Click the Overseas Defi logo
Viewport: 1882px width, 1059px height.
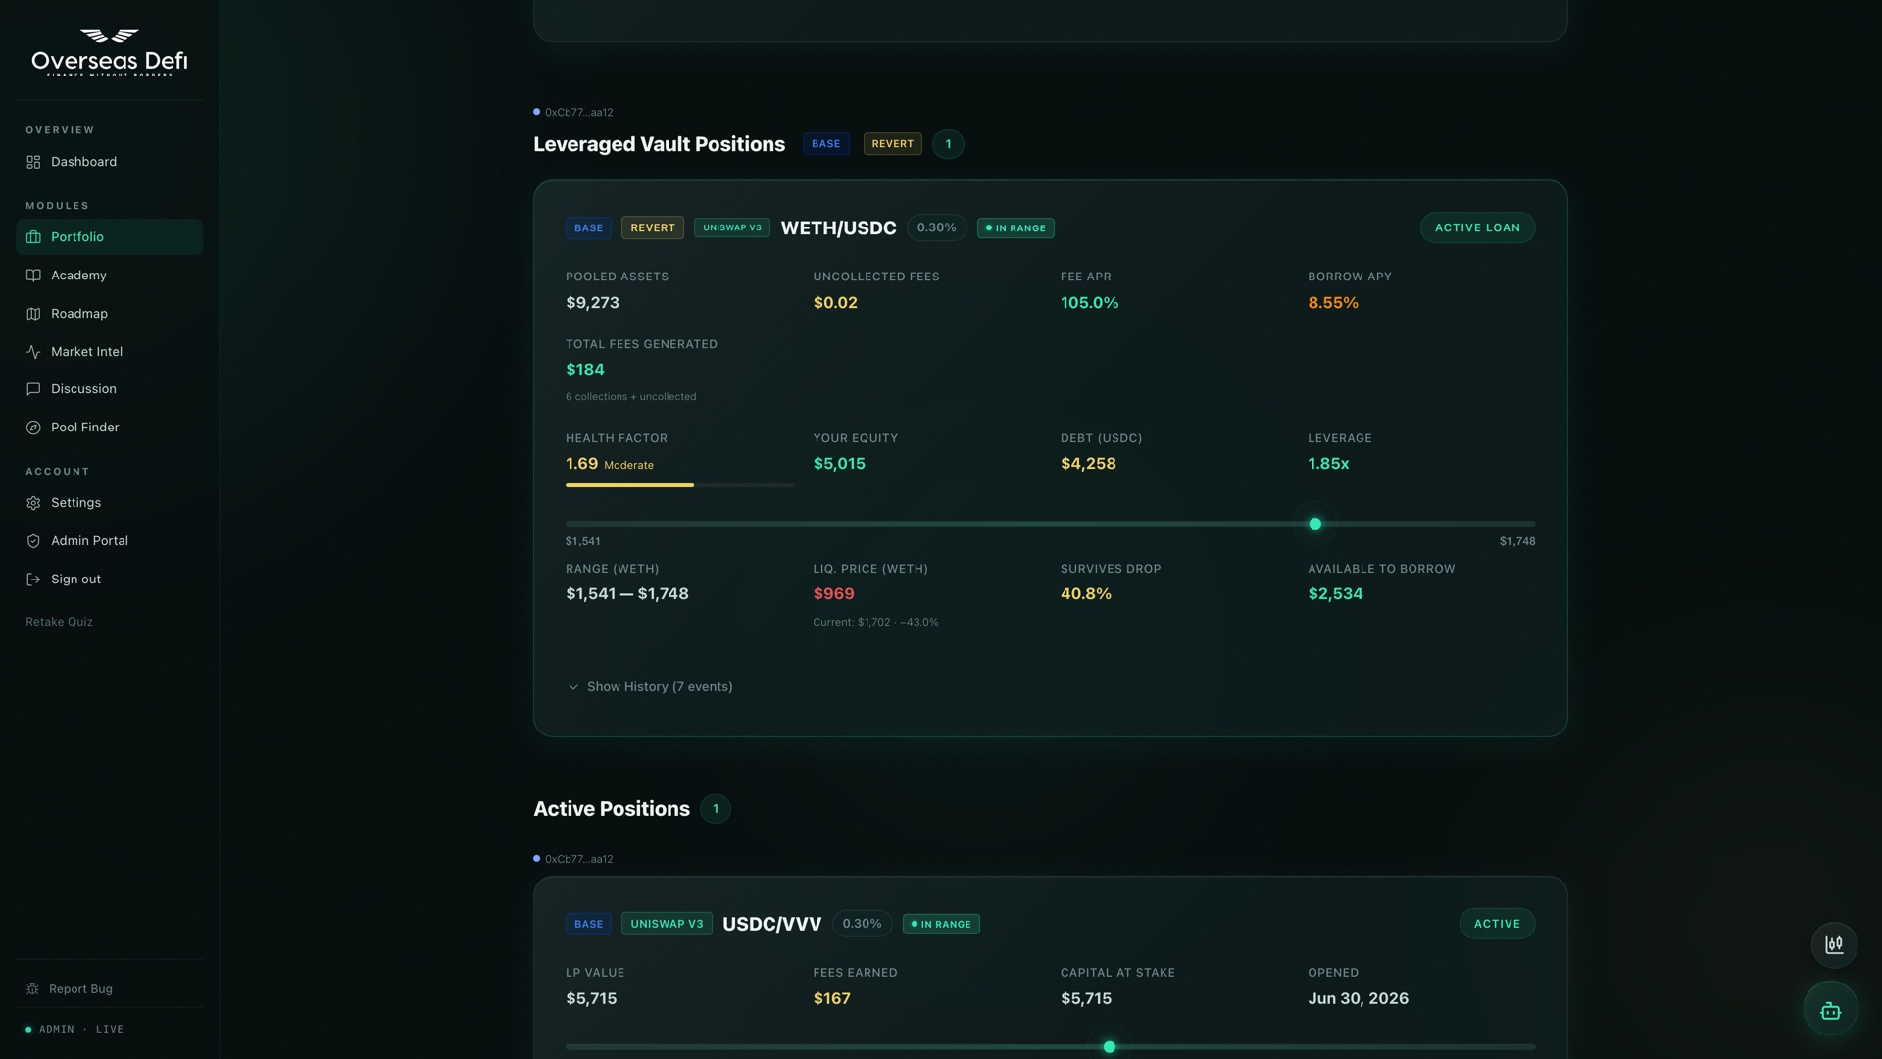tap(109, 52)
